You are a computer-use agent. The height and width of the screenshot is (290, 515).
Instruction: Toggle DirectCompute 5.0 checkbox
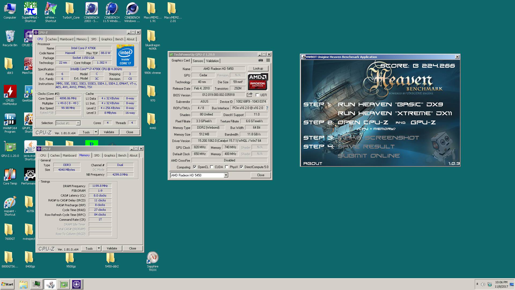(241, 167)
